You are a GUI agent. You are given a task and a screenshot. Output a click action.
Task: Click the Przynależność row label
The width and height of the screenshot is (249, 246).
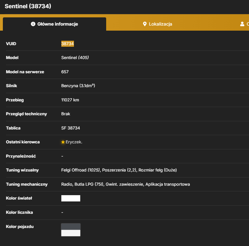pos(21,156)
